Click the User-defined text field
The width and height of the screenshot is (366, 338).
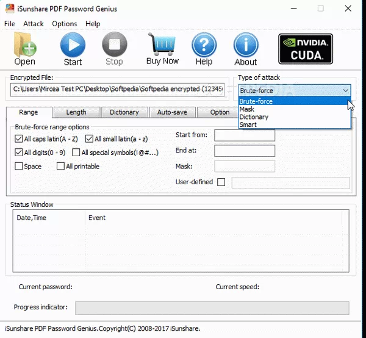click(290, 183)
